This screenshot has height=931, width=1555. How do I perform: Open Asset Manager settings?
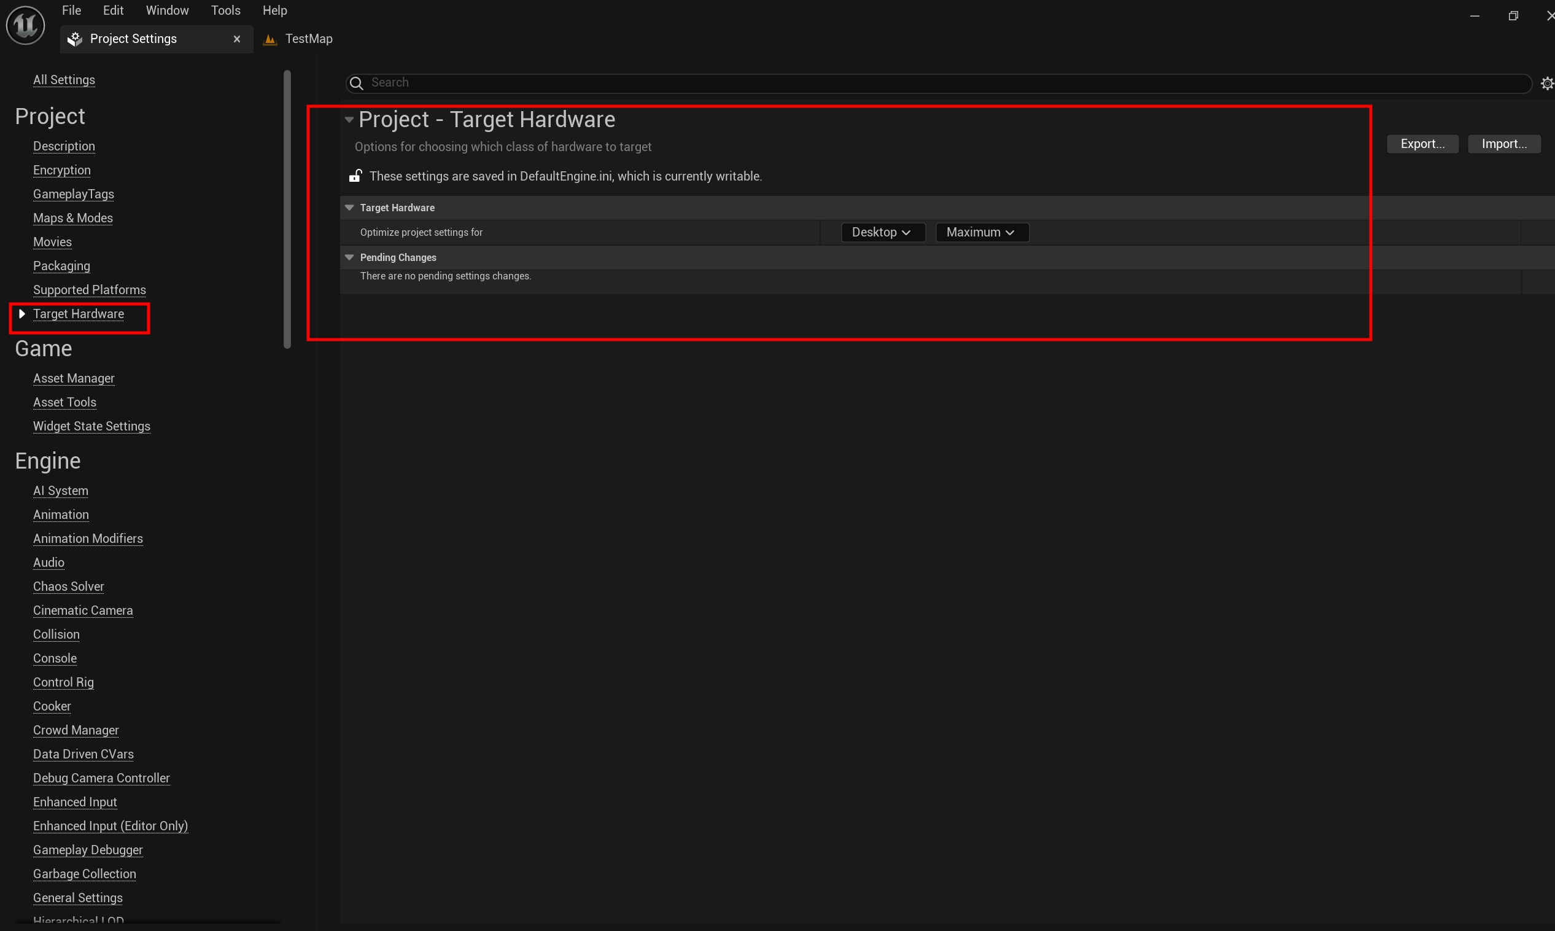(x=74, y=378)
